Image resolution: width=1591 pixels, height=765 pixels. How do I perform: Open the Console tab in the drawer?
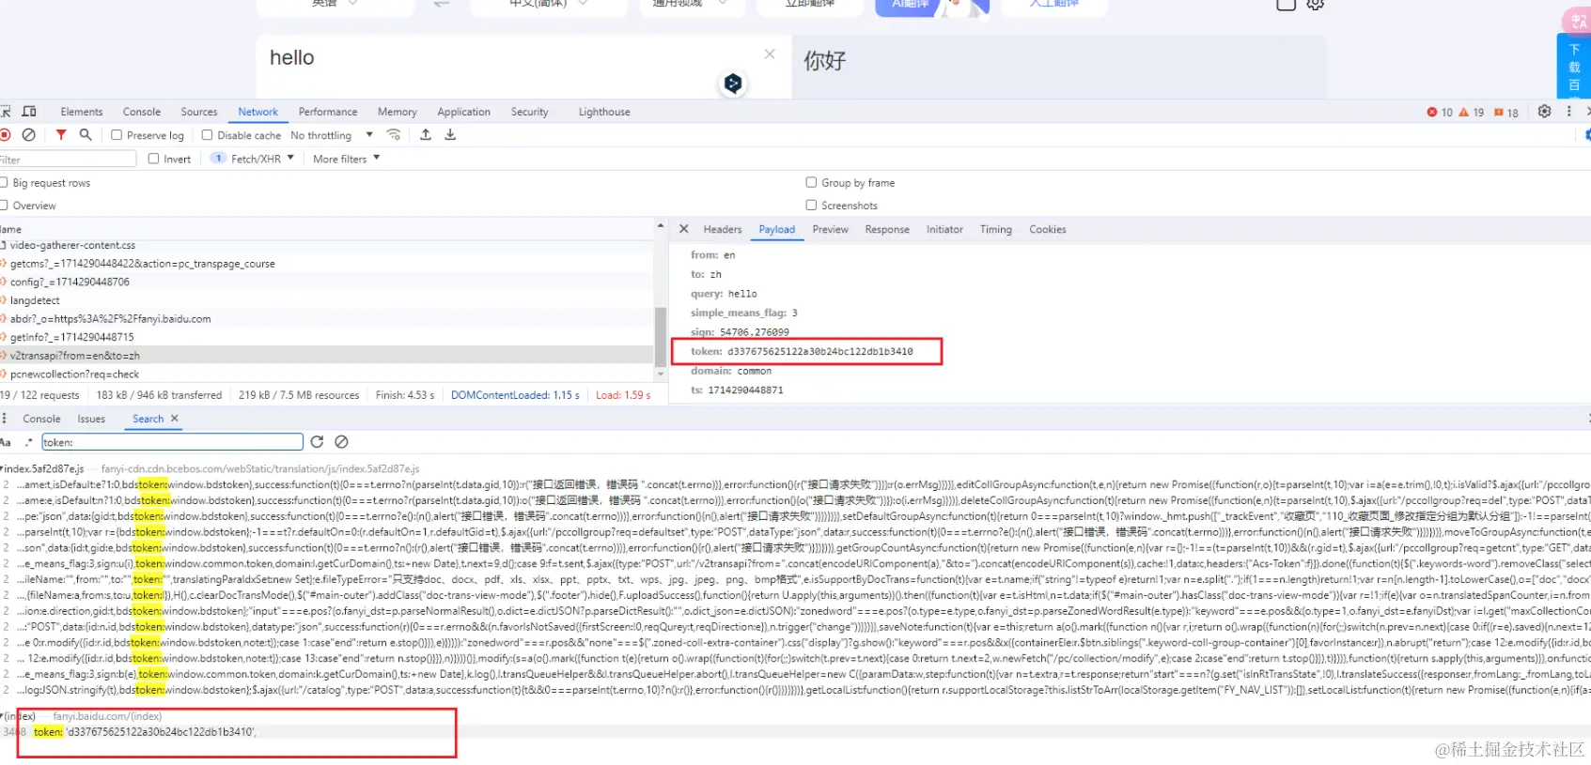point(41,419)
